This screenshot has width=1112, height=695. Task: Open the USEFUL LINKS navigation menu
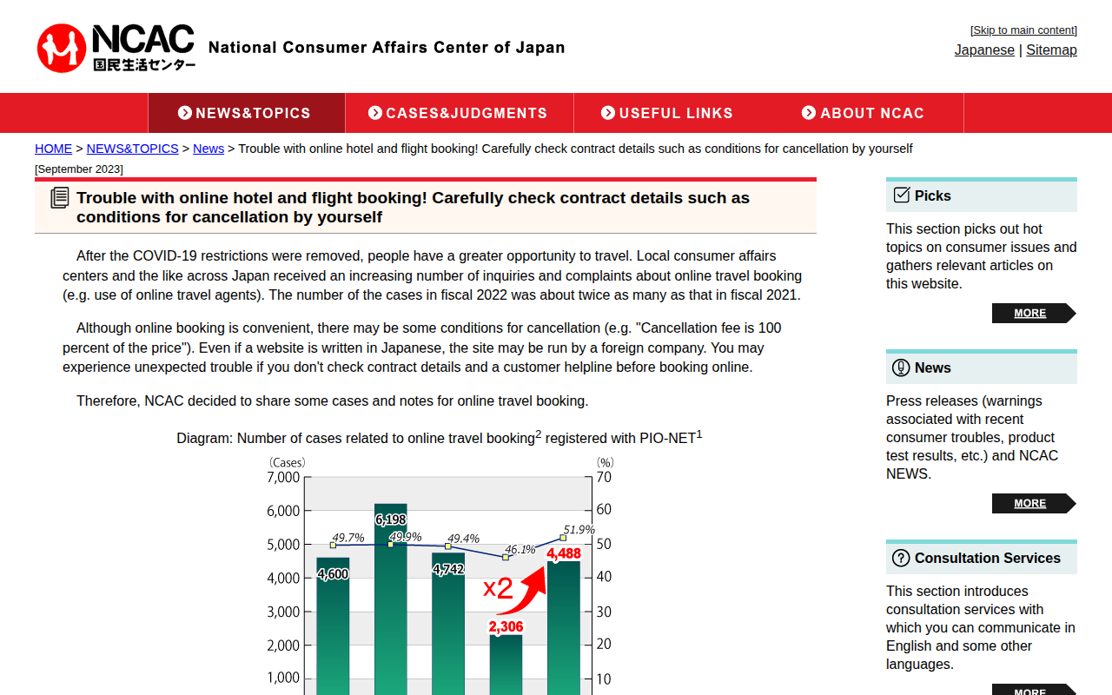(x=676, y=113)
